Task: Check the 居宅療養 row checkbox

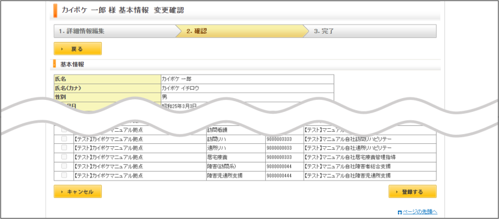Action: pos(64,156)
